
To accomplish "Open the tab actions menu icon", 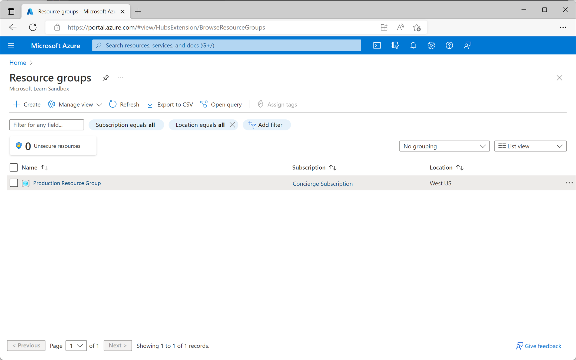I will 11,11.
